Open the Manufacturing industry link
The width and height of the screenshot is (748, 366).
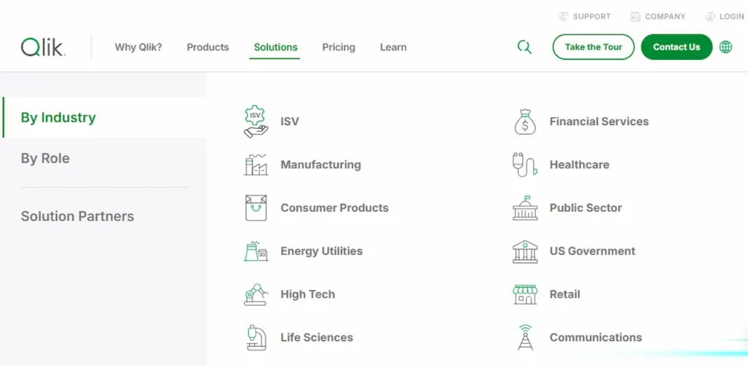[x=321, y=165]
